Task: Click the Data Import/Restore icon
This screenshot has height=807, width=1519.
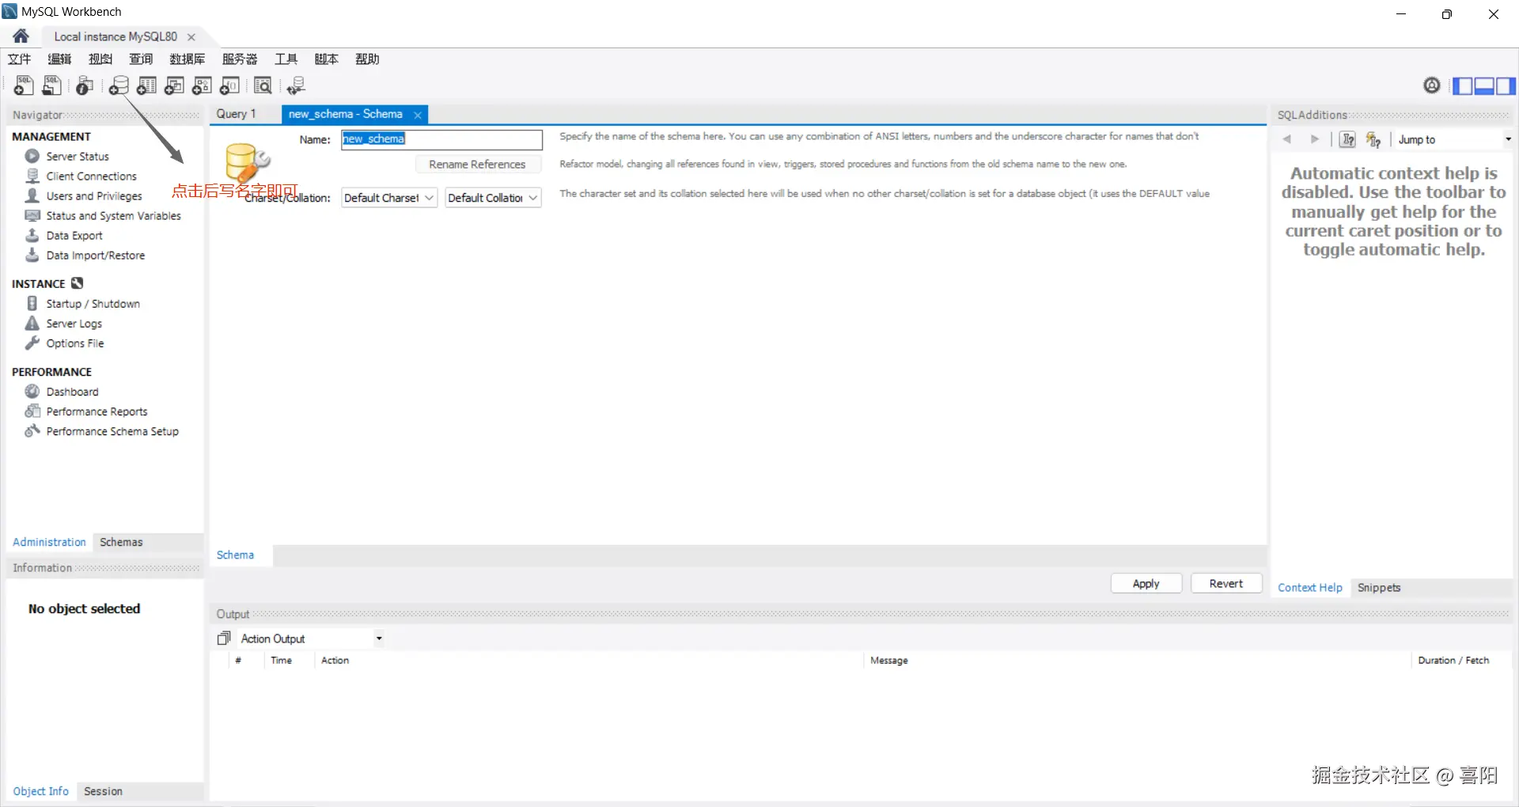Action: click(x=32, y=255)
